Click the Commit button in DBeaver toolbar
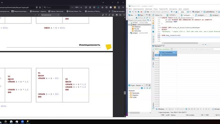The height and width of the screenshot is (124, 220). coord(157,12)
